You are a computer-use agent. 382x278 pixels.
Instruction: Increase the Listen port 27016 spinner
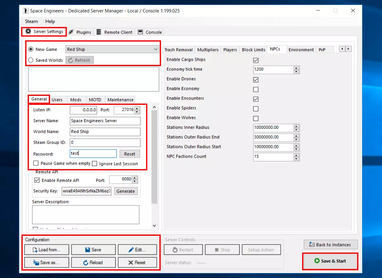click(137, 108)
